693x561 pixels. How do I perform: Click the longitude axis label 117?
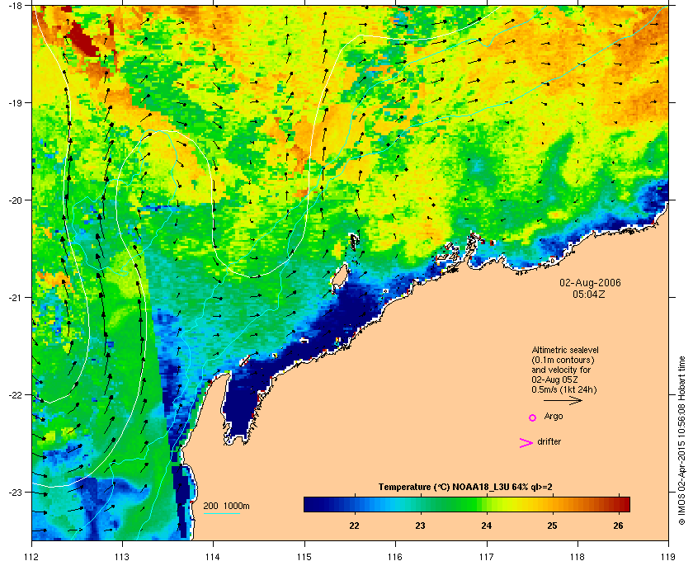tap(487, 556)
